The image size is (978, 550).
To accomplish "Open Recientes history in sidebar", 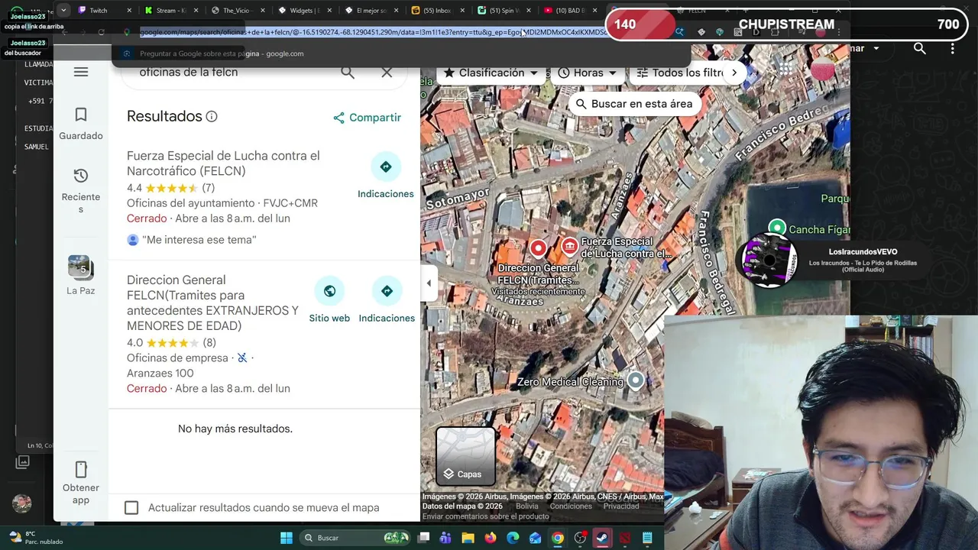I will [x=81, y=190].
